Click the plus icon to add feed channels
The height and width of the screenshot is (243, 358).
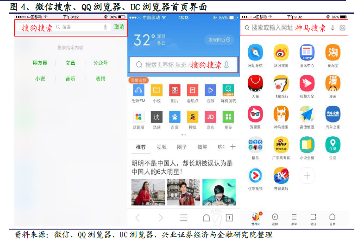[232, 147]
